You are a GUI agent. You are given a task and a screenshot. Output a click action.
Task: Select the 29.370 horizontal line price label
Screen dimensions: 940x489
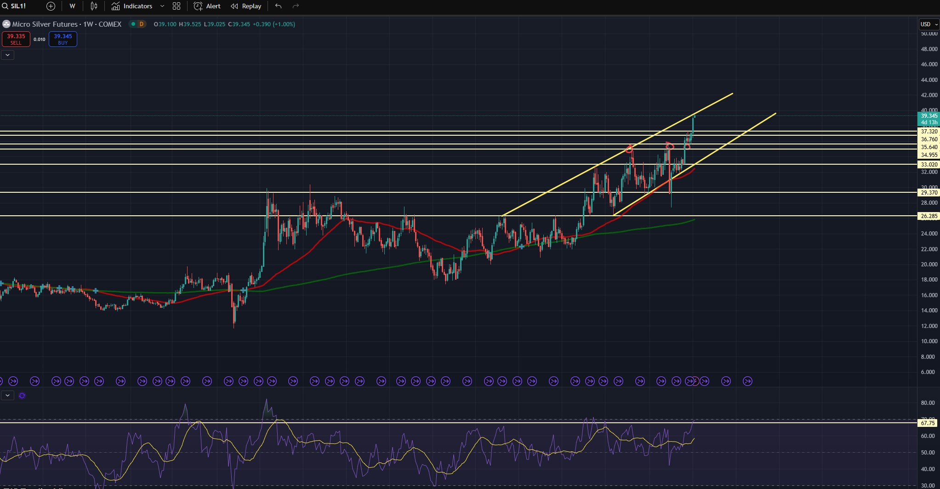click(x=929, y=193)
